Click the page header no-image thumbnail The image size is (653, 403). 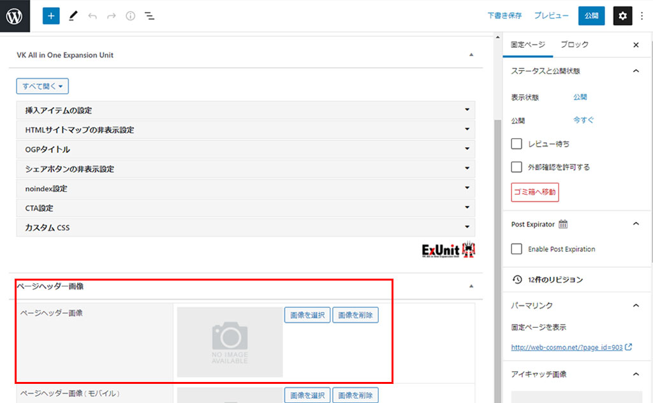click(230, 342)
